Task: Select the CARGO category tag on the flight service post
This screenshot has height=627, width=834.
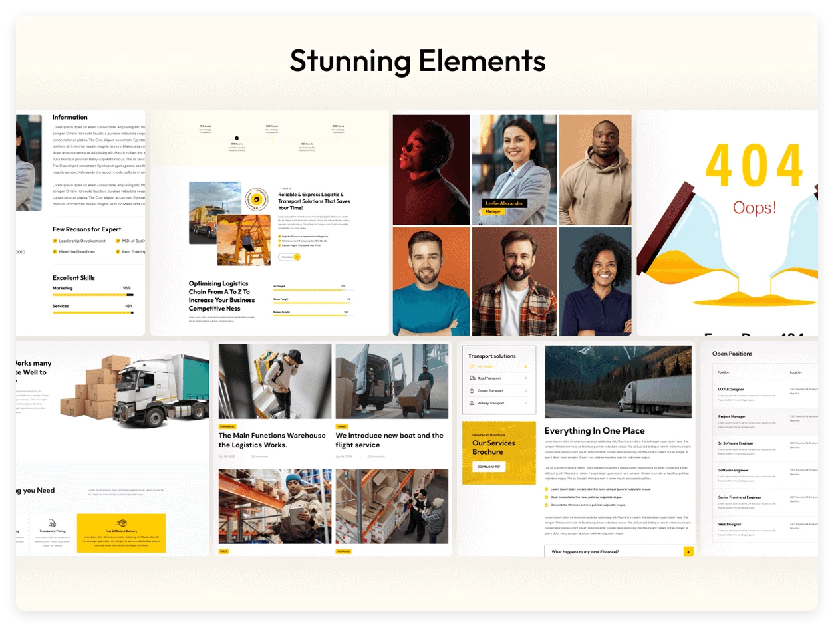Action: point(341,426)
